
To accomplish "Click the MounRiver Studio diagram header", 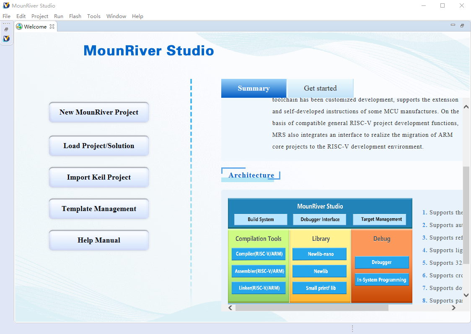I will tap(320, 206).
